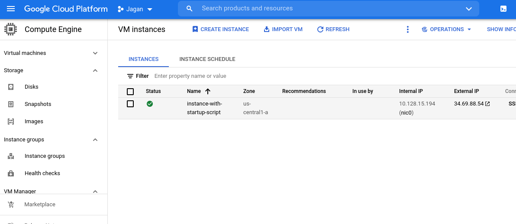Select the instance-with-startup-script row checkbox
The image size is (516, 224).
[130, 104]
